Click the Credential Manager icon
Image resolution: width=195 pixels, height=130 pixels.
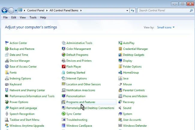[x=120, y=49]
